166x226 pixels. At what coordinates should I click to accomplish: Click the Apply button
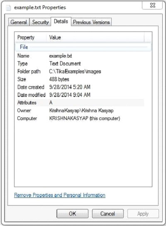(143, 214)
